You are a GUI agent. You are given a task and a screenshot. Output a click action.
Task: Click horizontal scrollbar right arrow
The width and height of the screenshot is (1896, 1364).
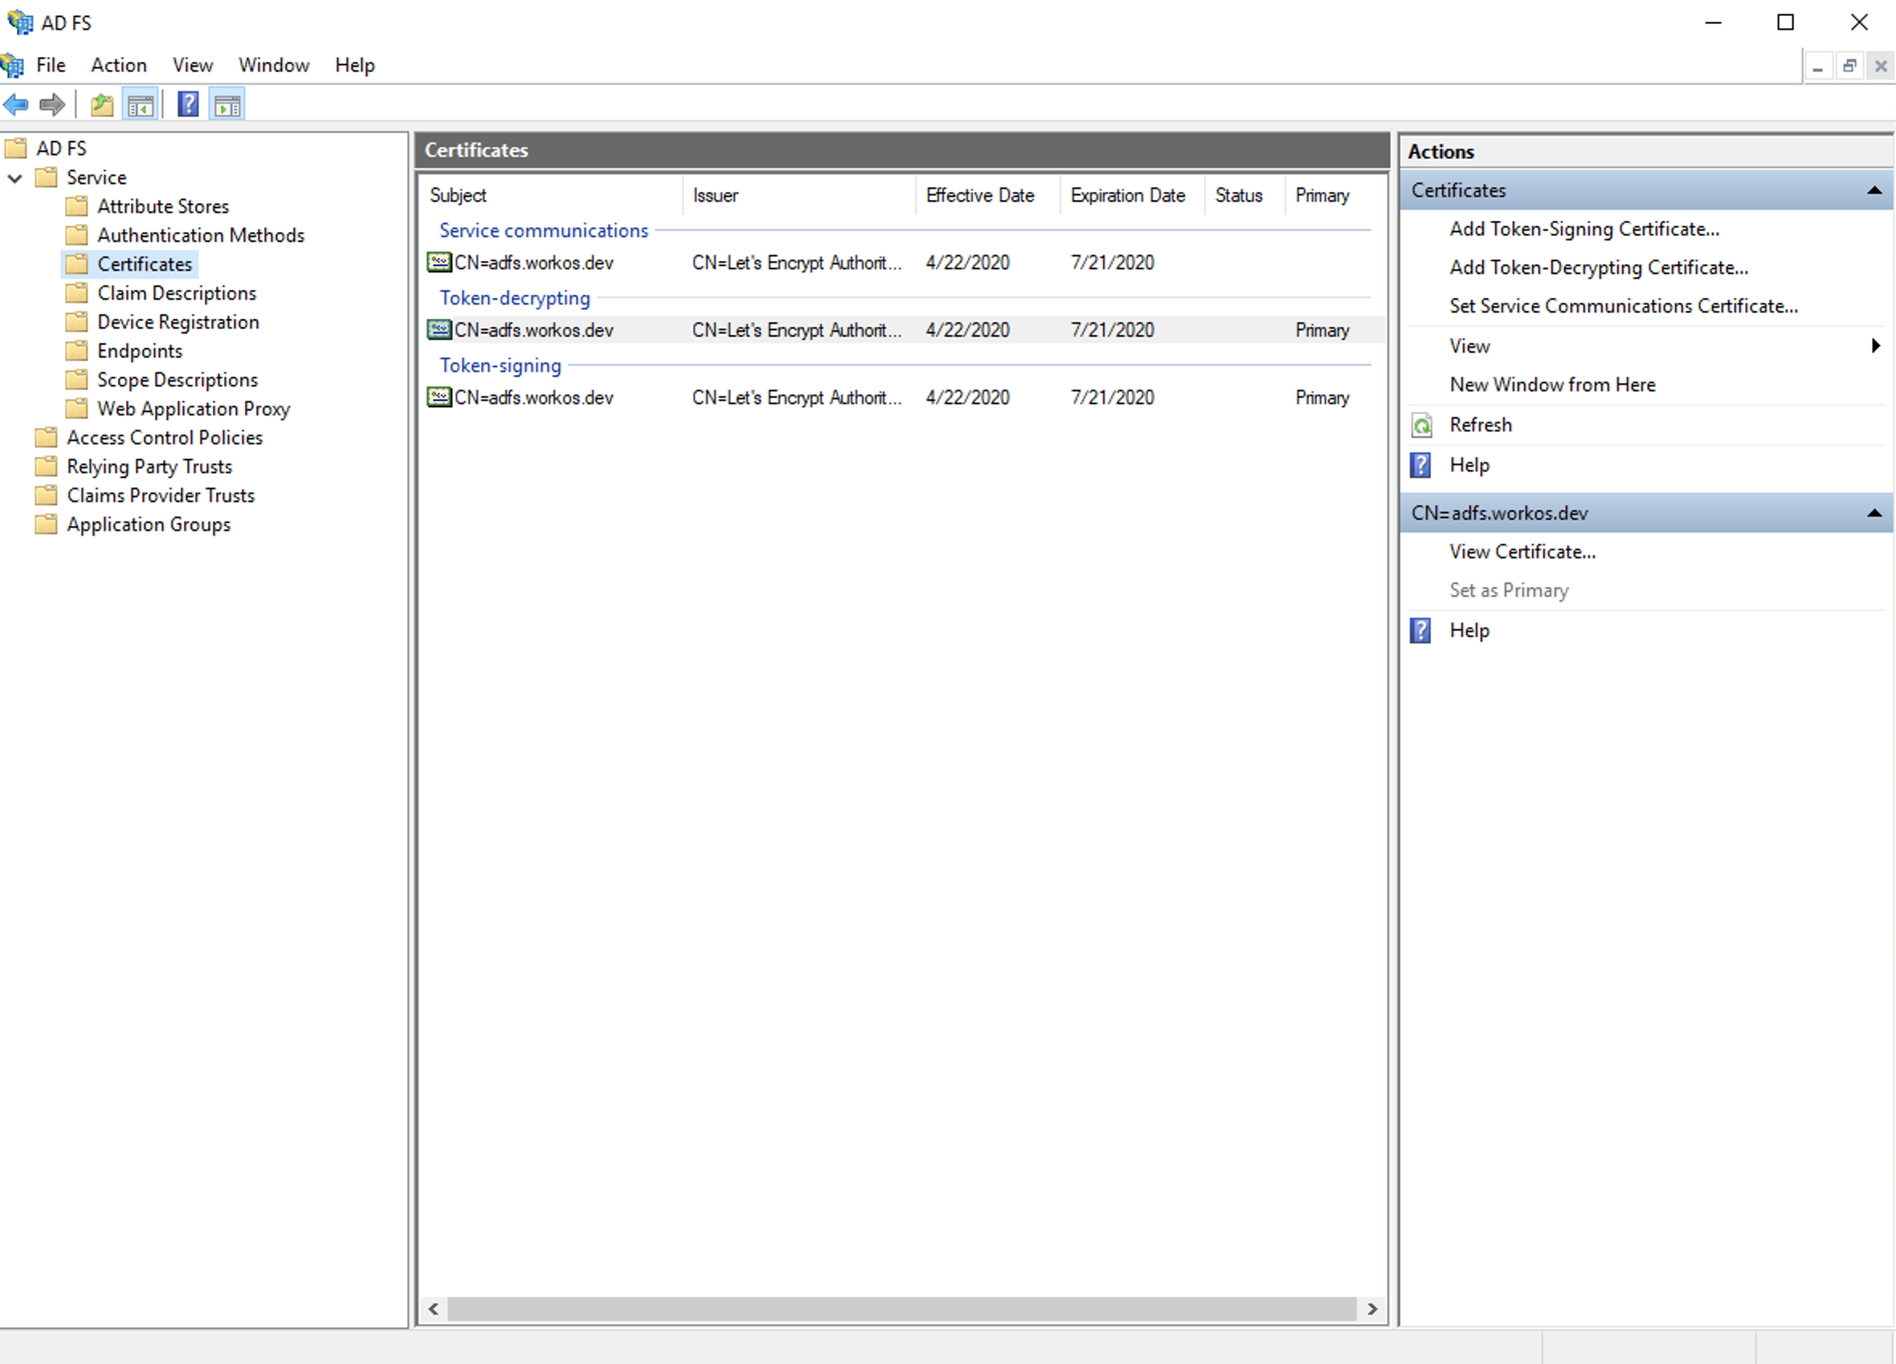point(1372,1309)
